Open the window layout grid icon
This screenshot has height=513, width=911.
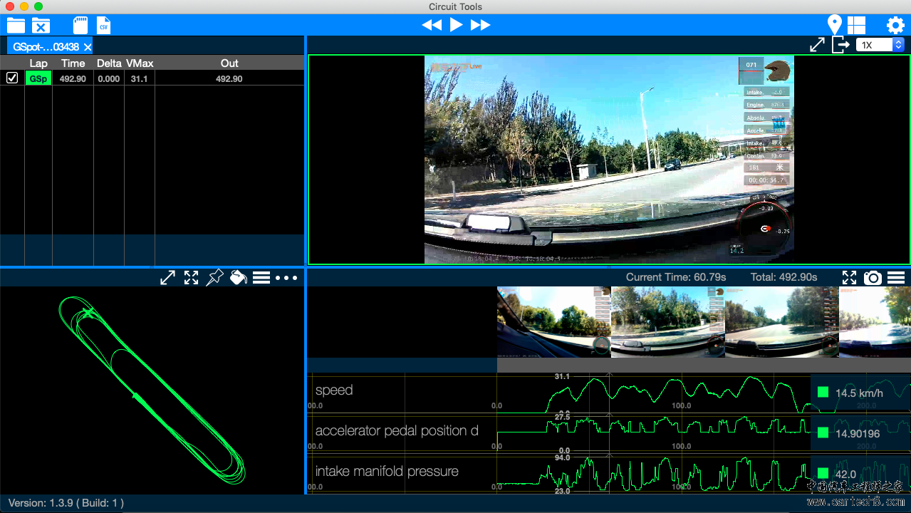(855, 25)
